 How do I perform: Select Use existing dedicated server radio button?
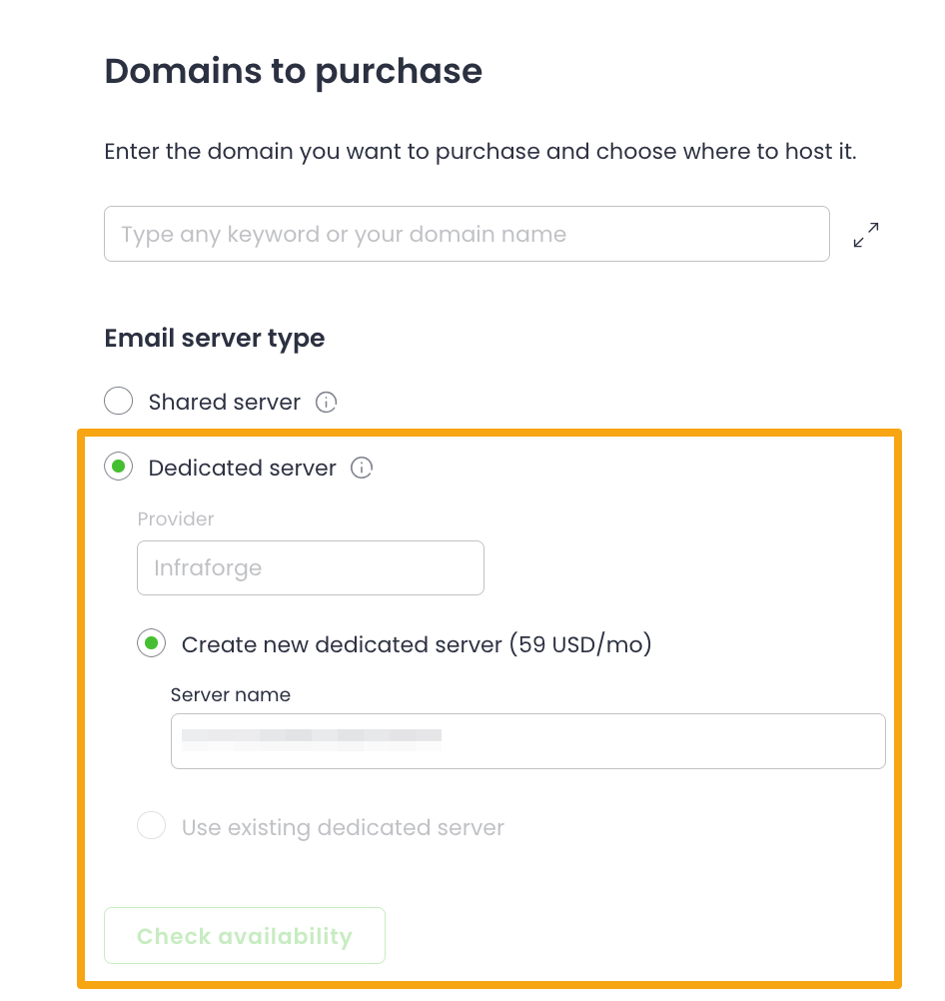[x=152, y=827]
